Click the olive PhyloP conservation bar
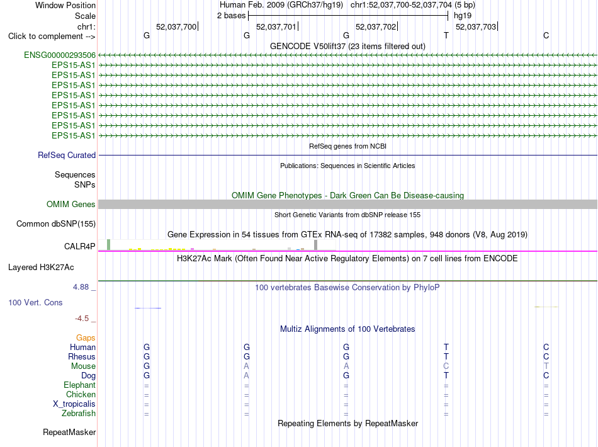 pyautogui.click(x=546, y=307)
